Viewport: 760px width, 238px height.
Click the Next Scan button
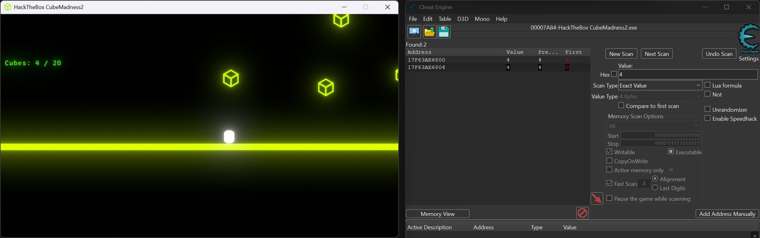[x=656, y=54]
